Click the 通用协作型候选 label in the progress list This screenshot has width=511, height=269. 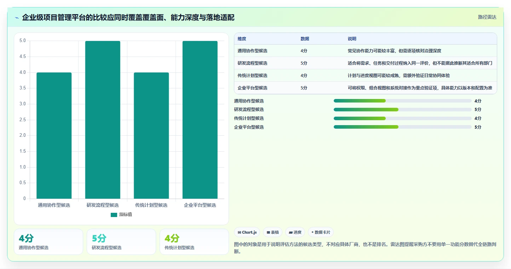(x=249, y=101)
